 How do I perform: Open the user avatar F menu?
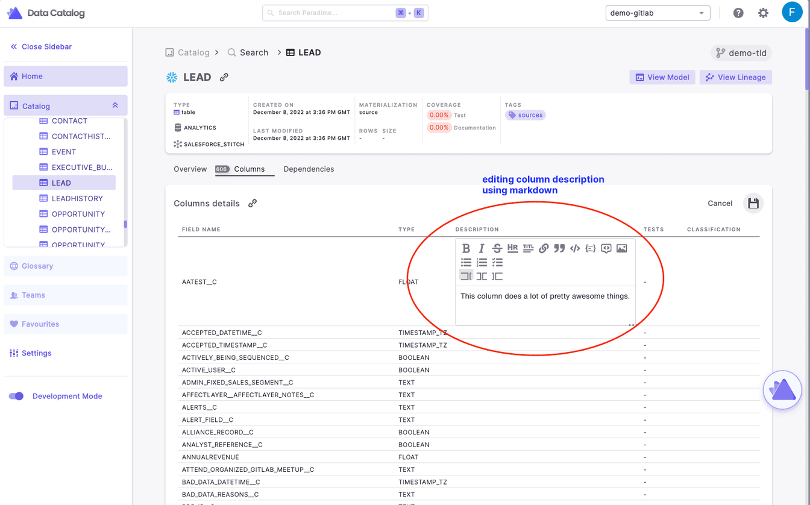pyautogui.click(x=792, y=12)
